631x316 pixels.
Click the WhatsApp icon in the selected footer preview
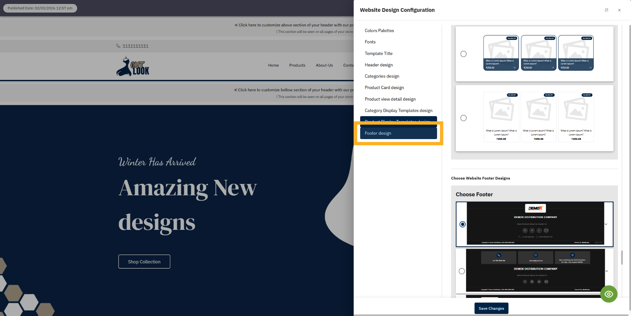(539, 231)
